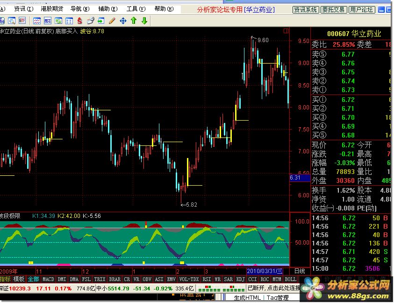Click the 中小 index value 5514.79
The width and height of the screenshot is (394, 303).
coord(119,288)
